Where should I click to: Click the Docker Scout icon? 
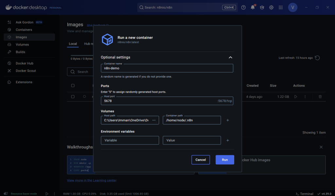[9, 71]
